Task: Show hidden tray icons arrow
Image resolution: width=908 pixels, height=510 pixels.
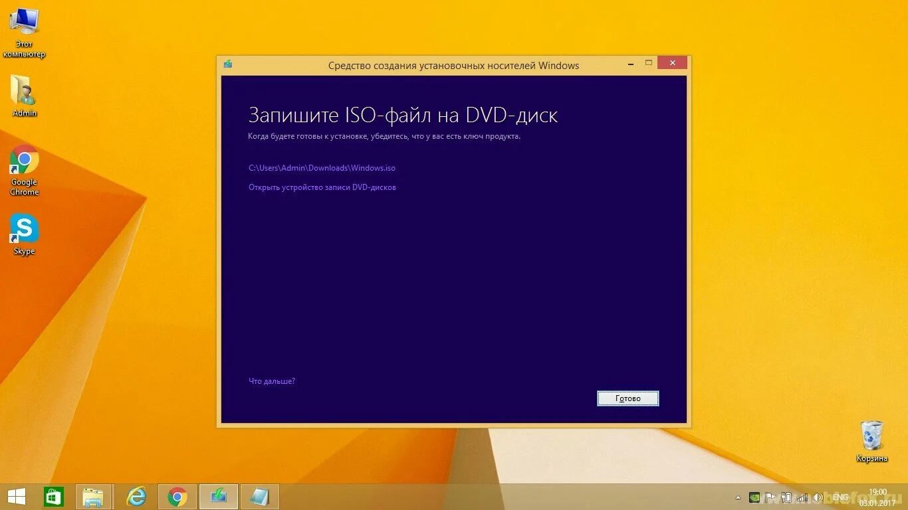Action: coord(738,497)
